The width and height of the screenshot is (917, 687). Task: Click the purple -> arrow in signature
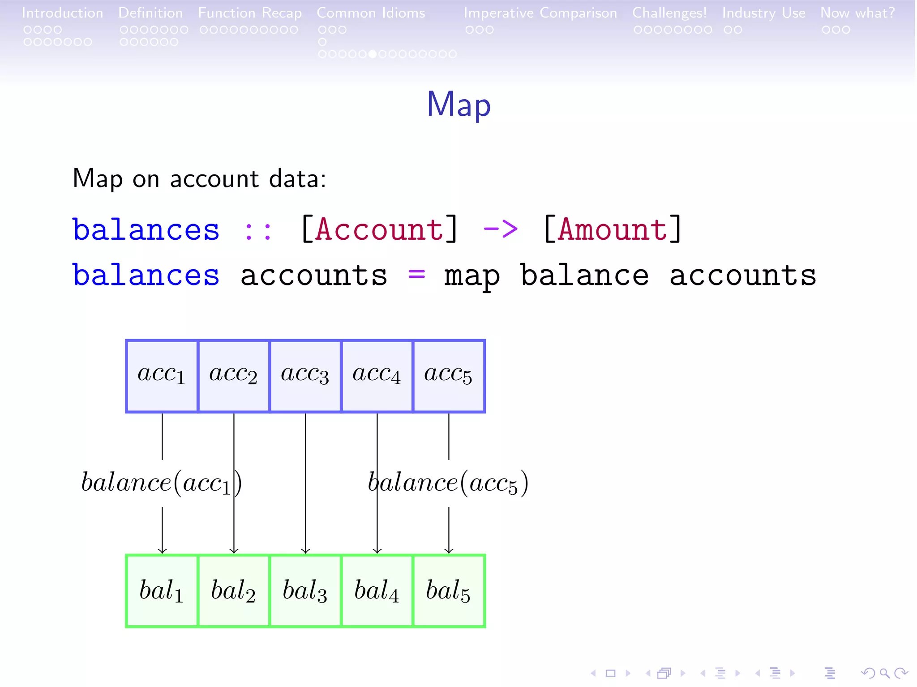tap(501, 229)
